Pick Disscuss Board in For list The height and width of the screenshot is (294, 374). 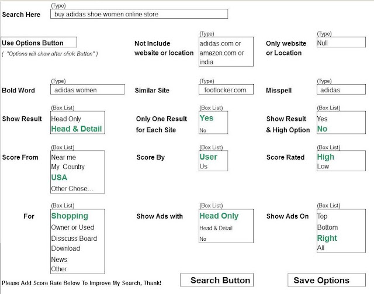tap(74, 238)
